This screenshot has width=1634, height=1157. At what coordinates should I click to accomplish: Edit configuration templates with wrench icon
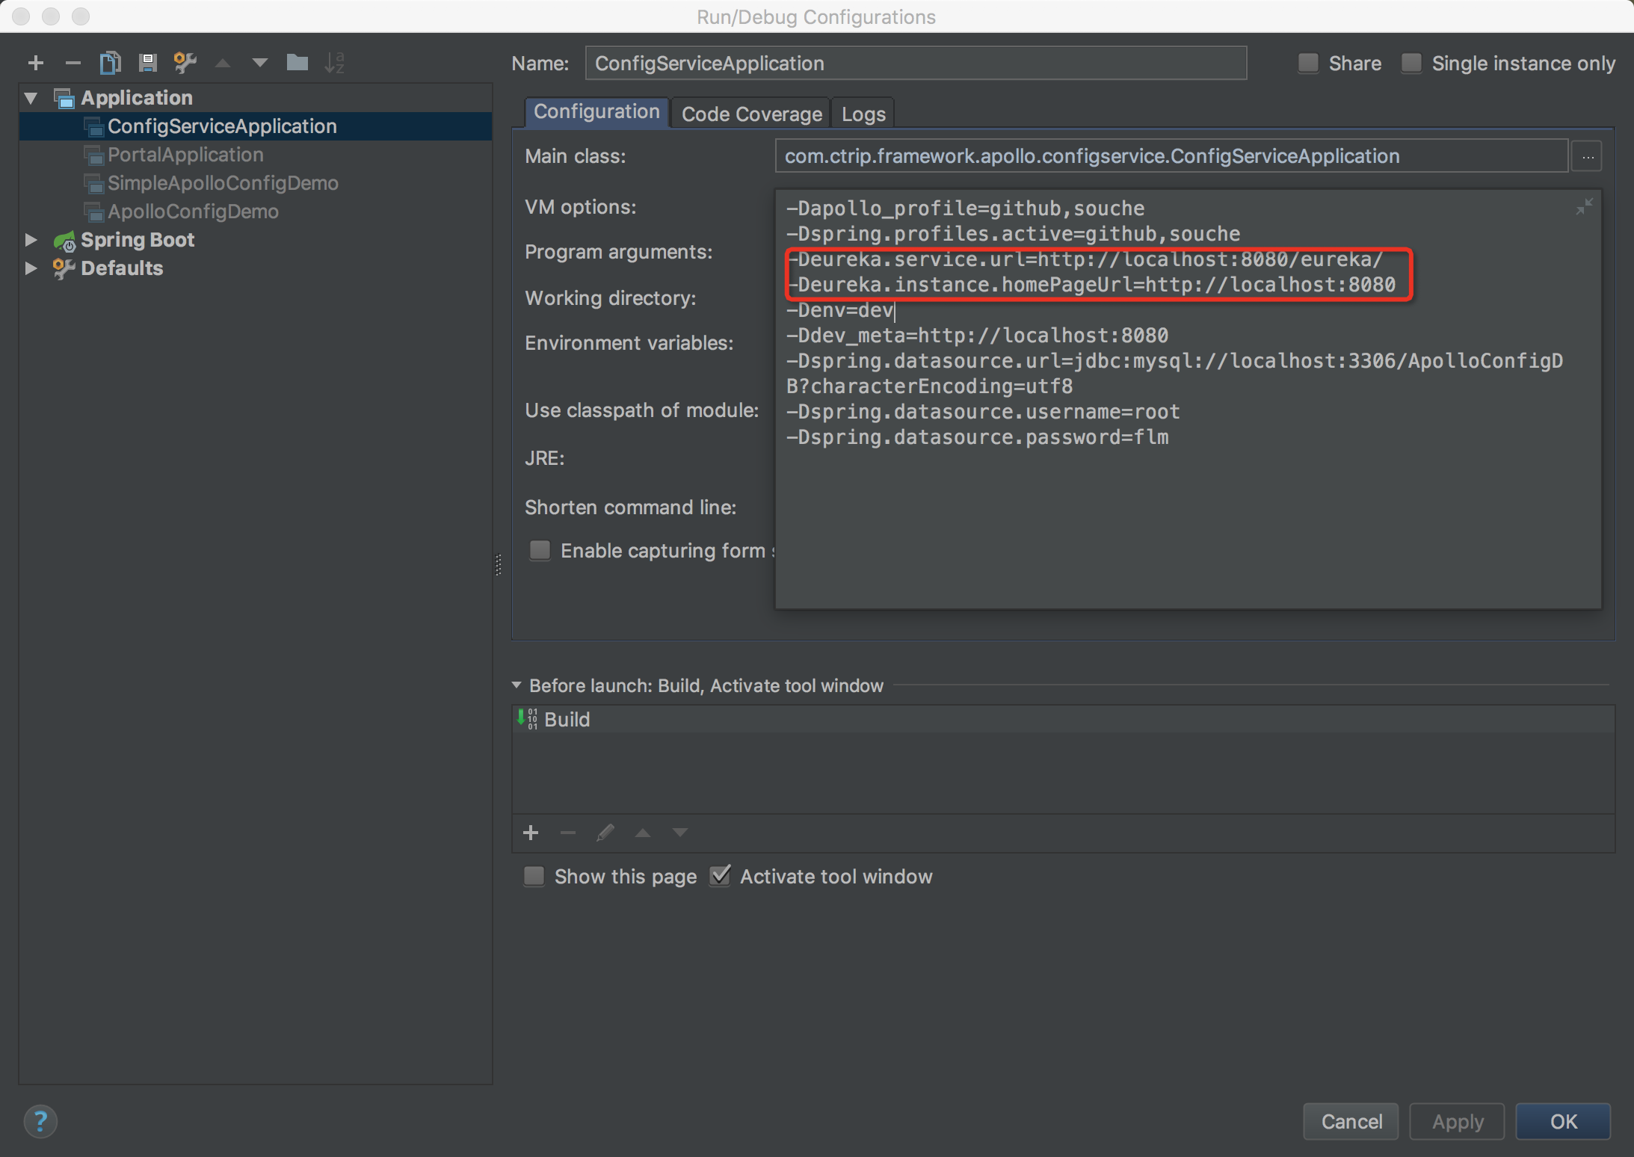(x=185, y=63)
